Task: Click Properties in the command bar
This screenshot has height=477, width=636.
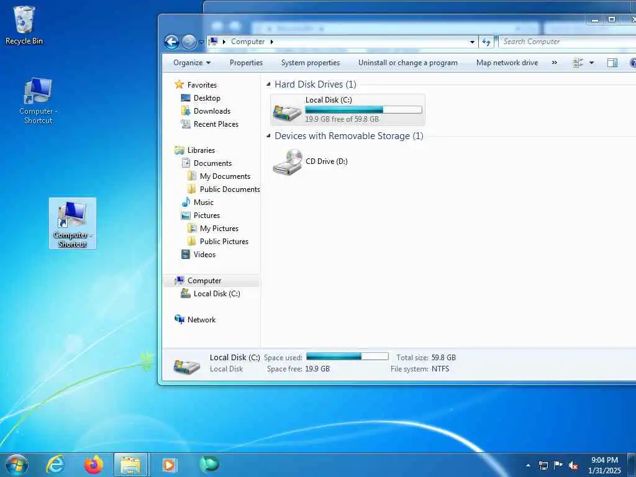Action: (246, 63)
